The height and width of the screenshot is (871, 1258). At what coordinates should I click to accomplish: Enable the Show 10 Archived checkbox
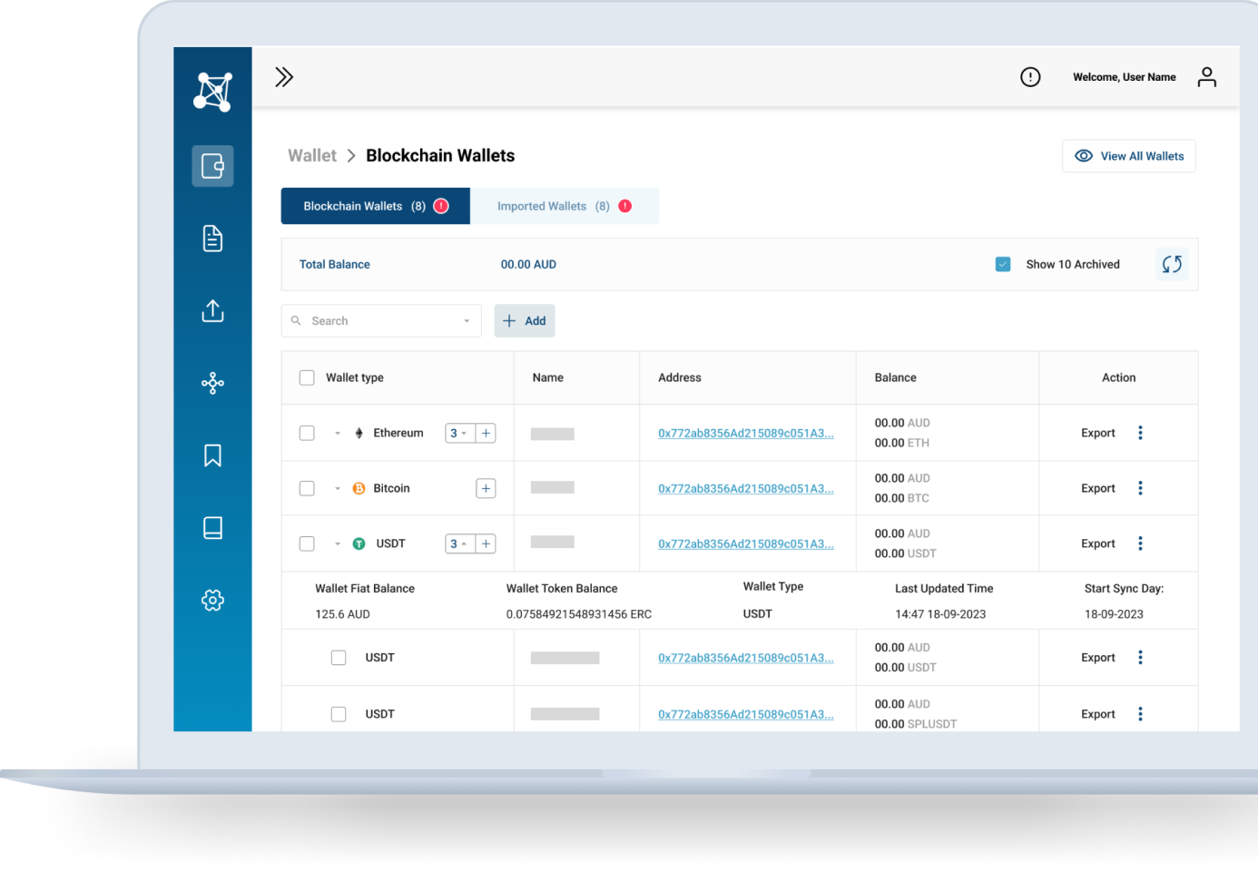click(x=1003, y=264)
